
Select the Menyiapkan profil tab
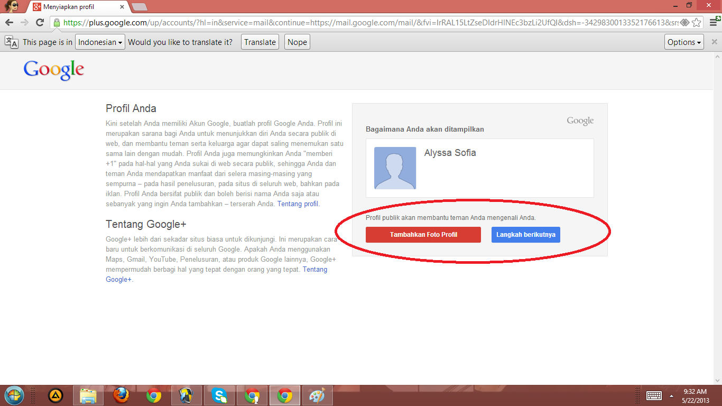[x=79, y=7]
